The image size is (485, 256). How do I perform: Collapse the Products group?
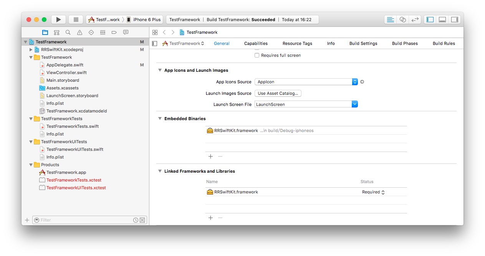click(x=31, y=165)
